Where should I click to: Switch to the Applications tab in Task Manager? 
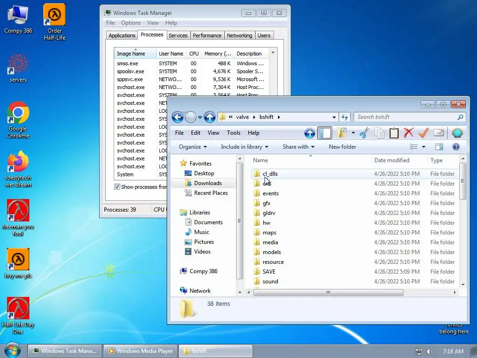pos(122,35)
